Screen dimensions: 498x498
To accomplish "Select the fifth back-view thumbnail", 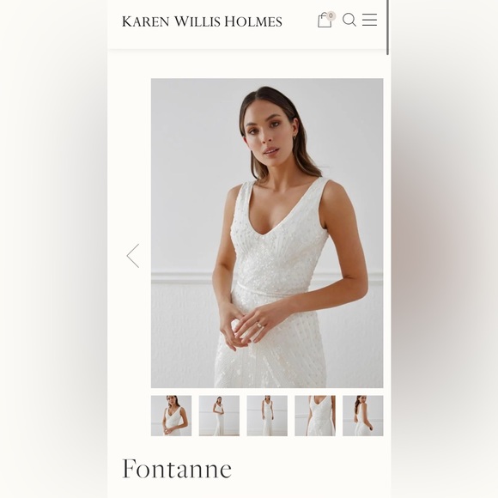I will pyautogui.click(x=363, y=416).
